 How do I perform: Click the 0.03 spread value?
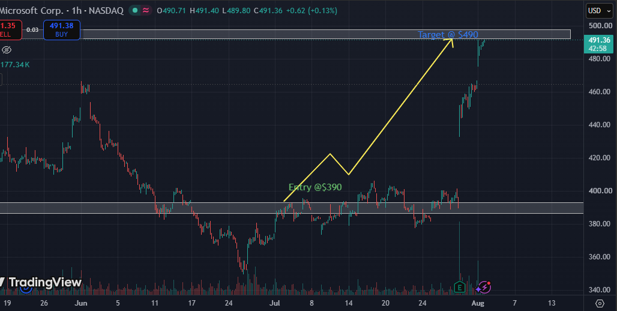click(x=32, y=29)
